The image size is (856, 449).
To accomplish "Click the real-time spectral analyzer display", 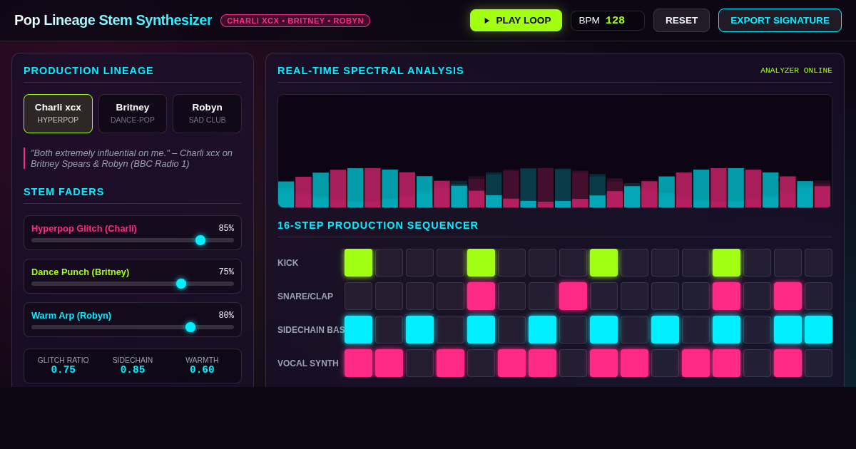I will tap(555, 151).
